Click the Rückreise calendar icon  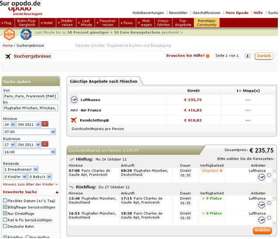coord(45,144)
